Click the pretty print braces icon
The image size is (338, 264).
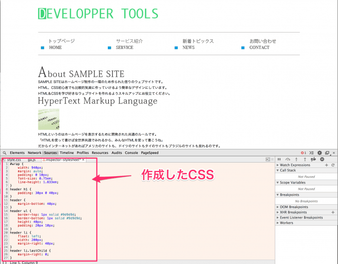click(4, 263)
